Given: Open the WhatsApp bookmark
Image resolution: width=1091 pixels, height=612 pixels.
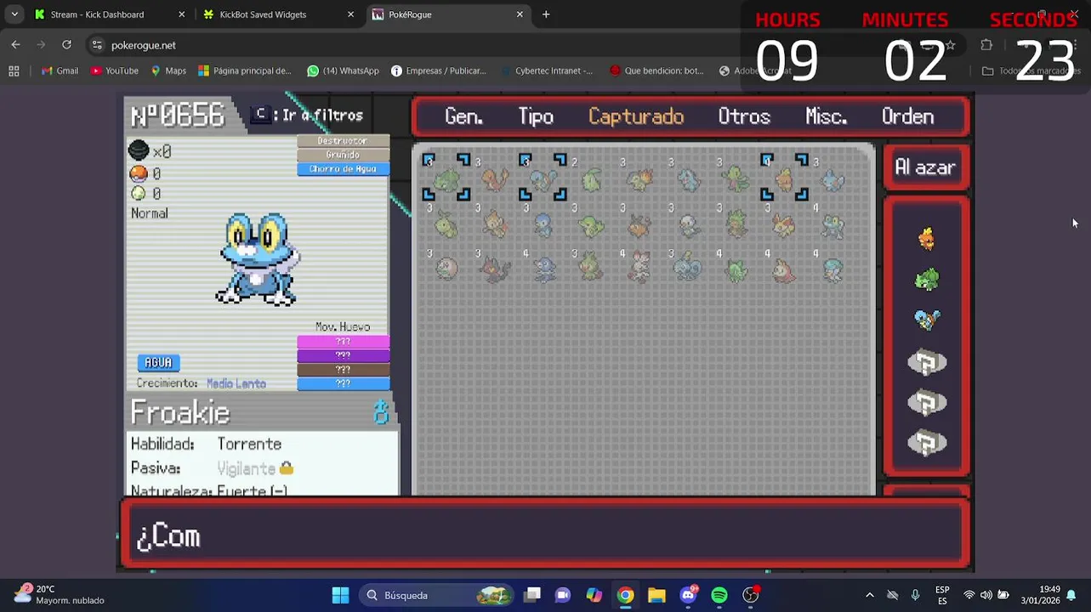Looking at the screenshot, I should 344,71.
